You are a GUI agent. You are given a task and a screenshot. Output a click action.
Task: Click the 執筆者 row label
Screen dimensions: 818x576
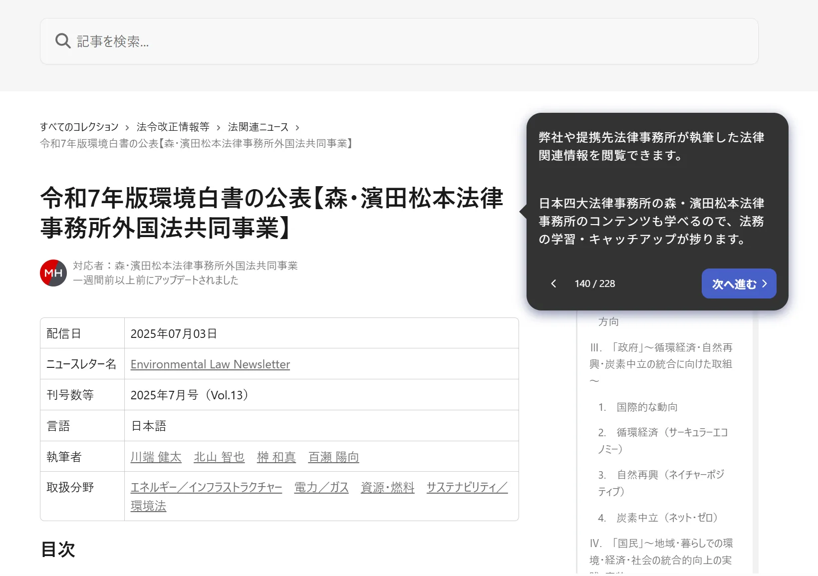64,457
